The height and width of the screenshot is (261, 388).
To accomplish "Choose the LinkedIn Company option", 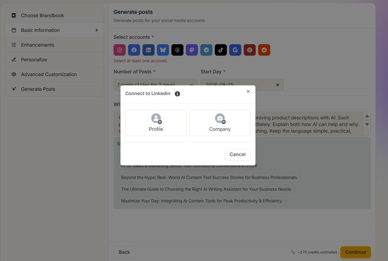I will (x=220, y=123).
